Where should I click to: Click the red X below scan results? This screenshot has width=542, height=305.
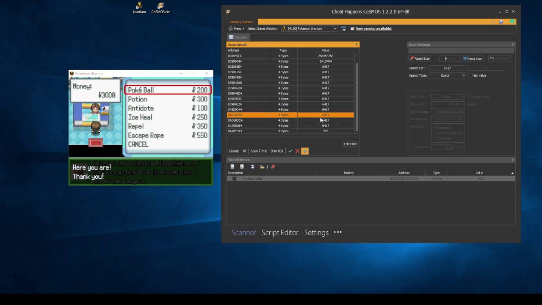coord(297,151)
